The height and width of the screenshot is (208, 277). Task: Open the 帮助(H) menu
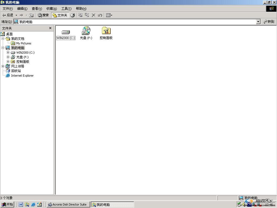[81, 9]
